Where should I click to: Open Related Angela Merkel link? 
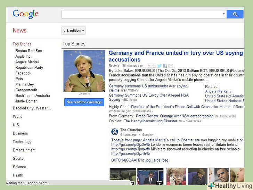pyautogui.click(x=218, y=91)
